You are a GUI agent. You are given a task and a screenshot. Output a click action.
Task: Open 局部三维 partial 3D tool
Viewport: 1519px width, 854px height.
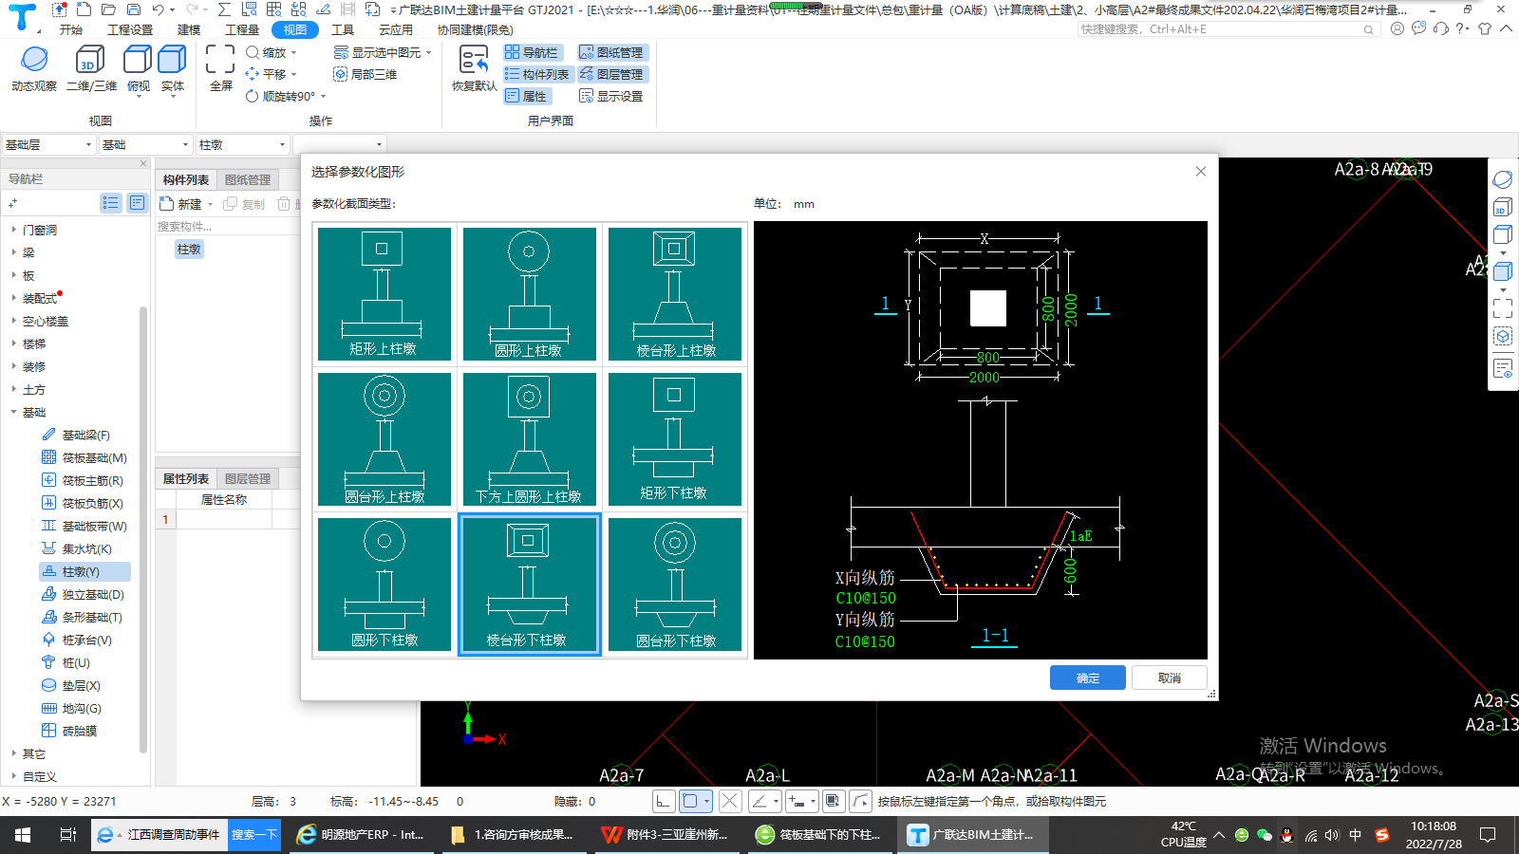[x=366, y=74]
